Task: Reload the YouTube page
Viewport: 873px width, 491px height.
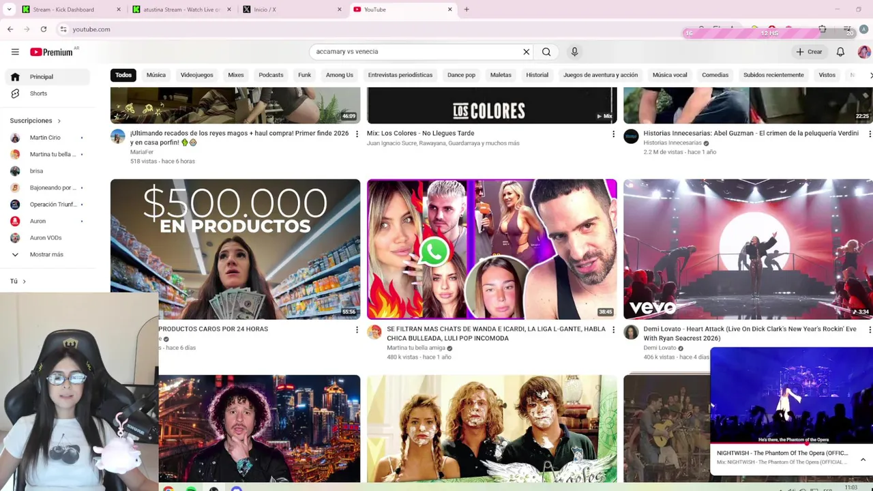Action: tap(44, 29)
